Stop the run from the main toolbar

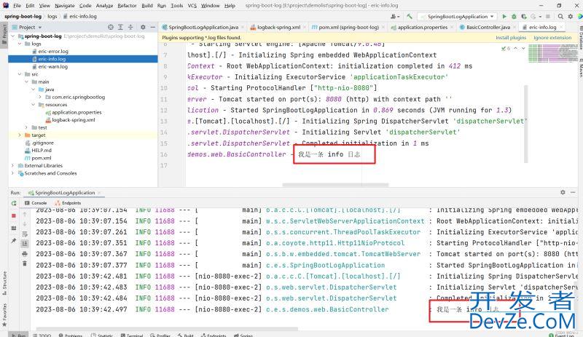point(548,16)
